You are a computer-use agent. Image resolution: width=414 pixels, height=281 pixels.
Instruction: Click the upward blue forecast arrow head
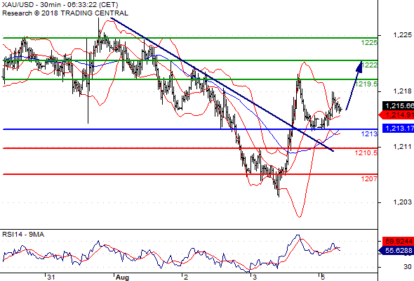point(359,66)
